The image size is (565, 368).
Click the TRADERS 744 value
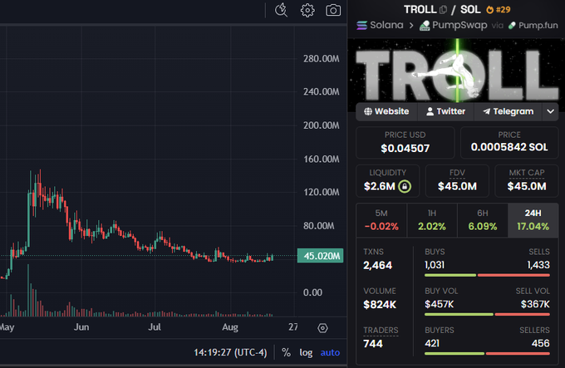click(x=373, y=344)
